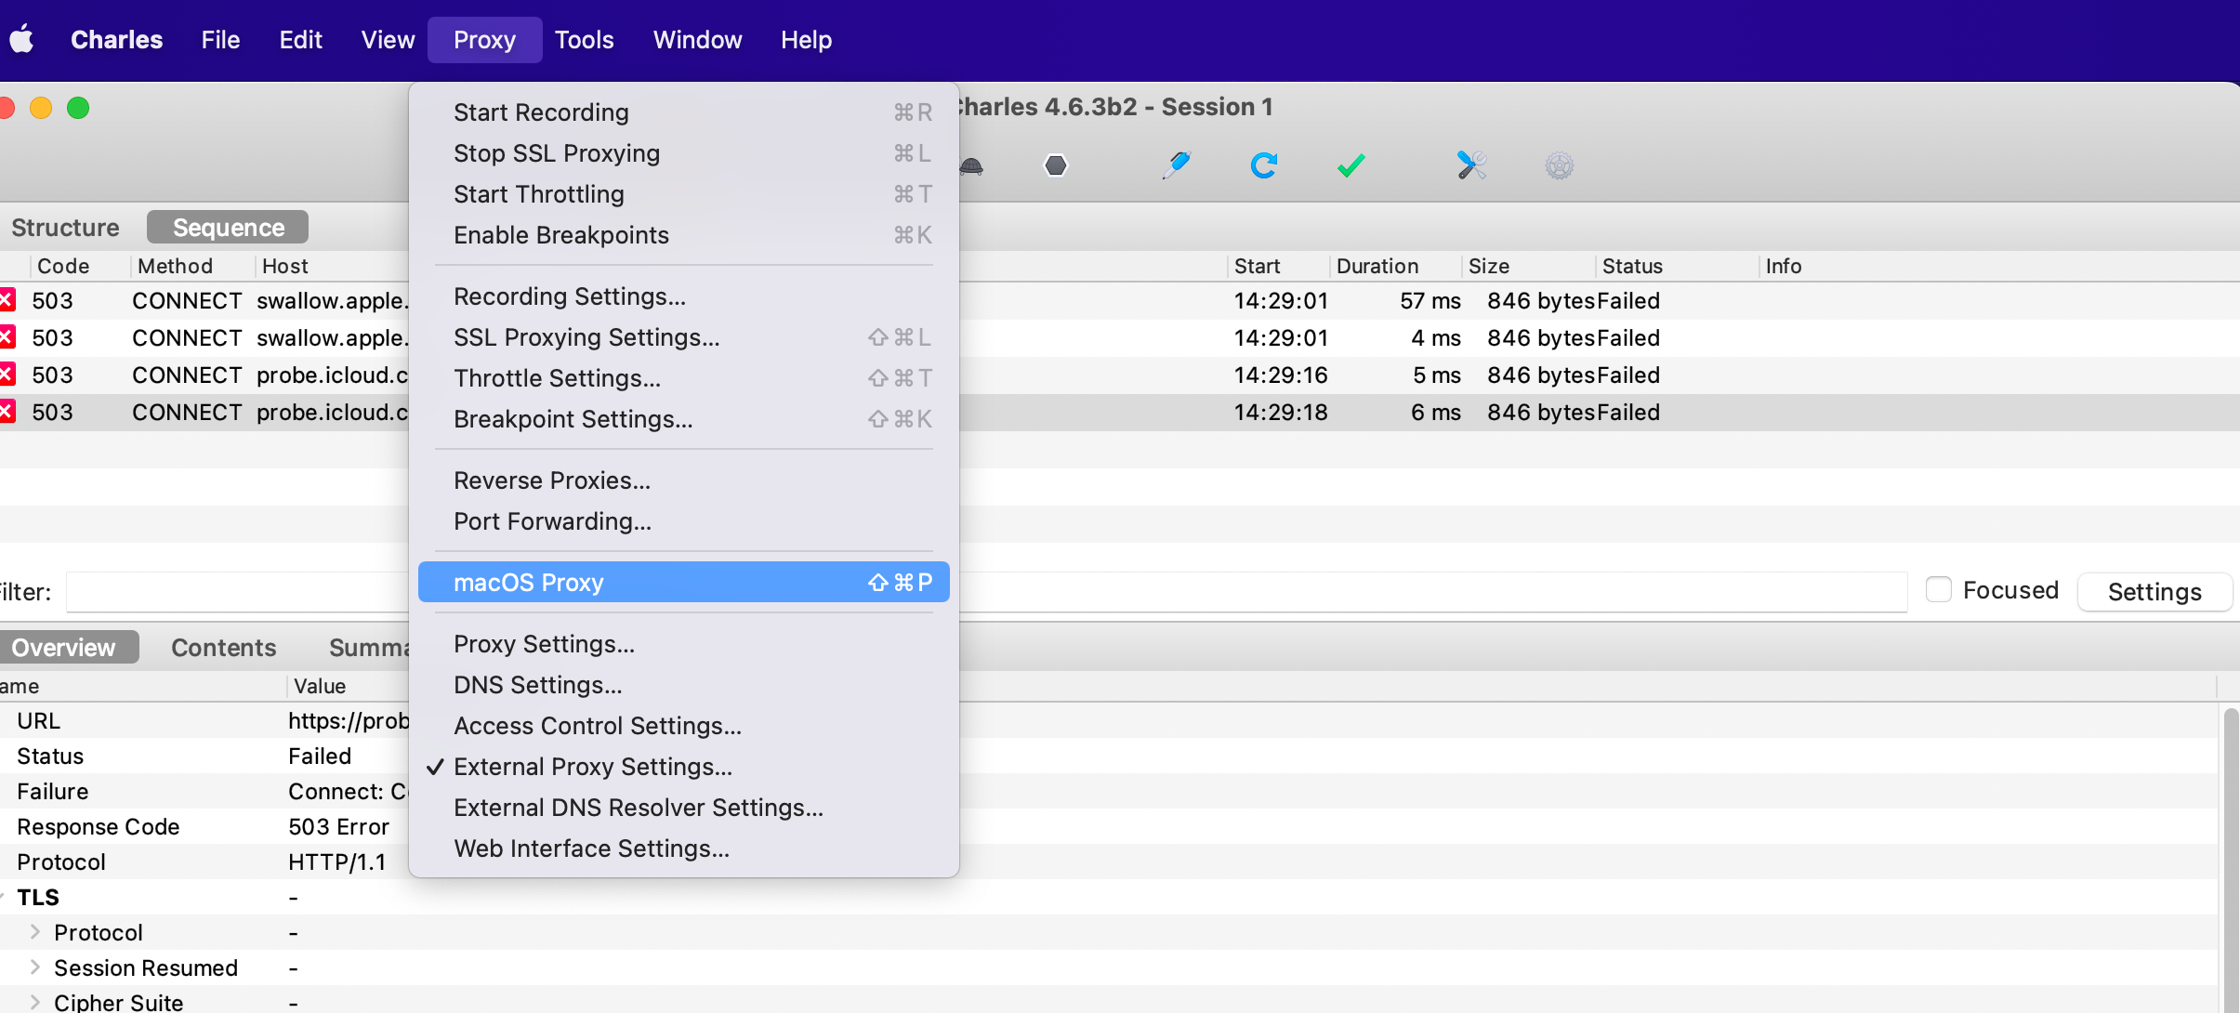The height and width of the screenshot is (1013, 2240).
Task: Open Breakpoint Settings...
Action: 684,419
